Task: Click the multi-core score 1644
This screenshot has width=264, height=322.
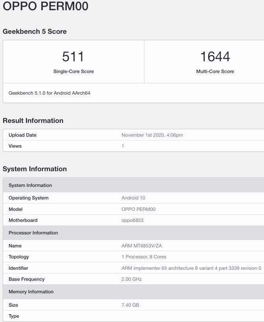Action: tap(215, 57)
